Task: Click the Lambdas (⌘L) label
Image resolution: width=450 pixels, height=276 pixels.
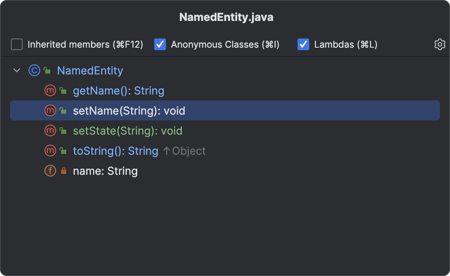Action: point(345,44)
